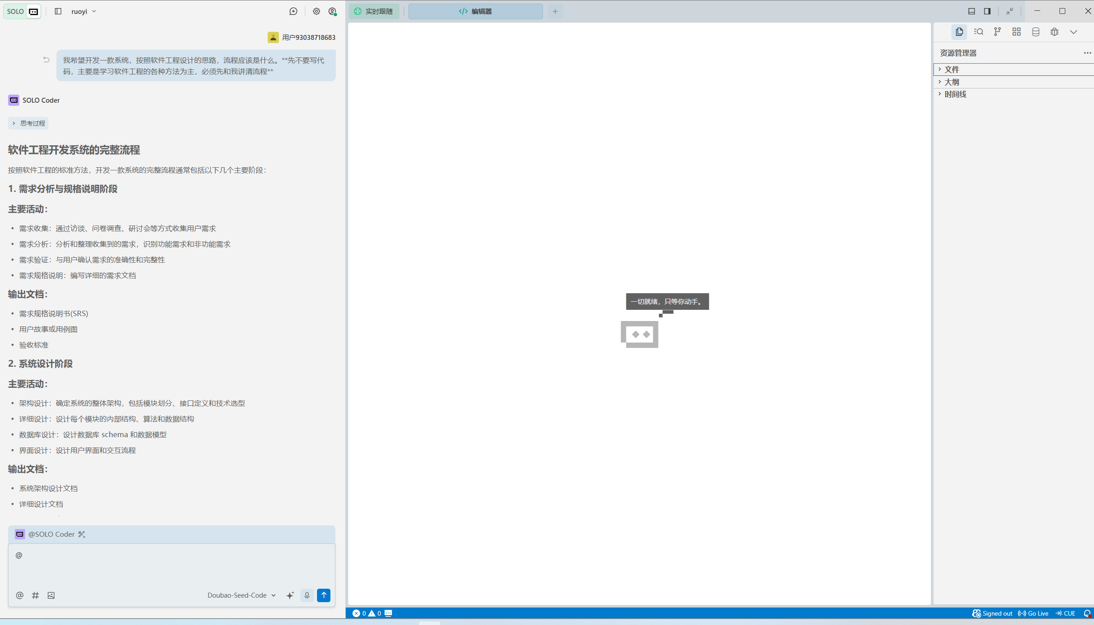Click Go Live in status bar

pyautogui.click(x=1033, y=613)
